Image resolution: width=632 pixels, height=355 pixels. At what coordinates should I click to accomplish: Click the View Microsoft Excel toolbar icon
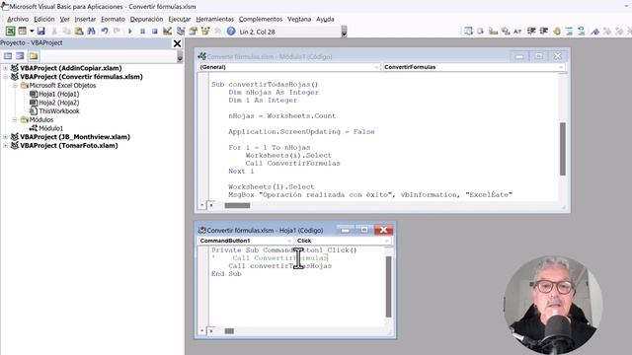(11, 31)
